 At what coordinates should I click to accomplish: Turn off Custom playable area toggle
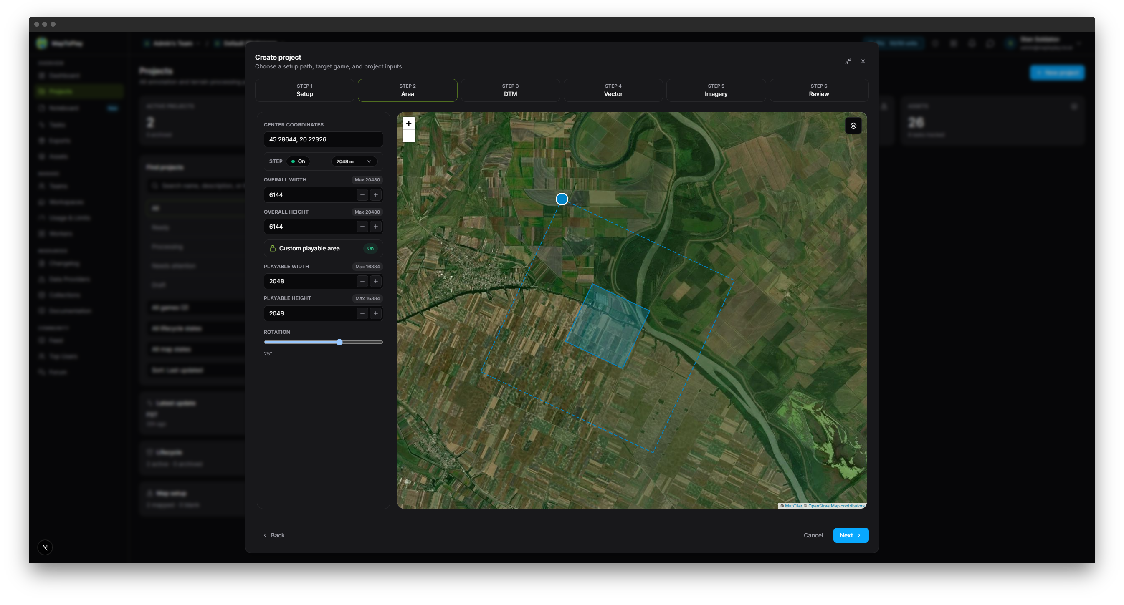370,248
